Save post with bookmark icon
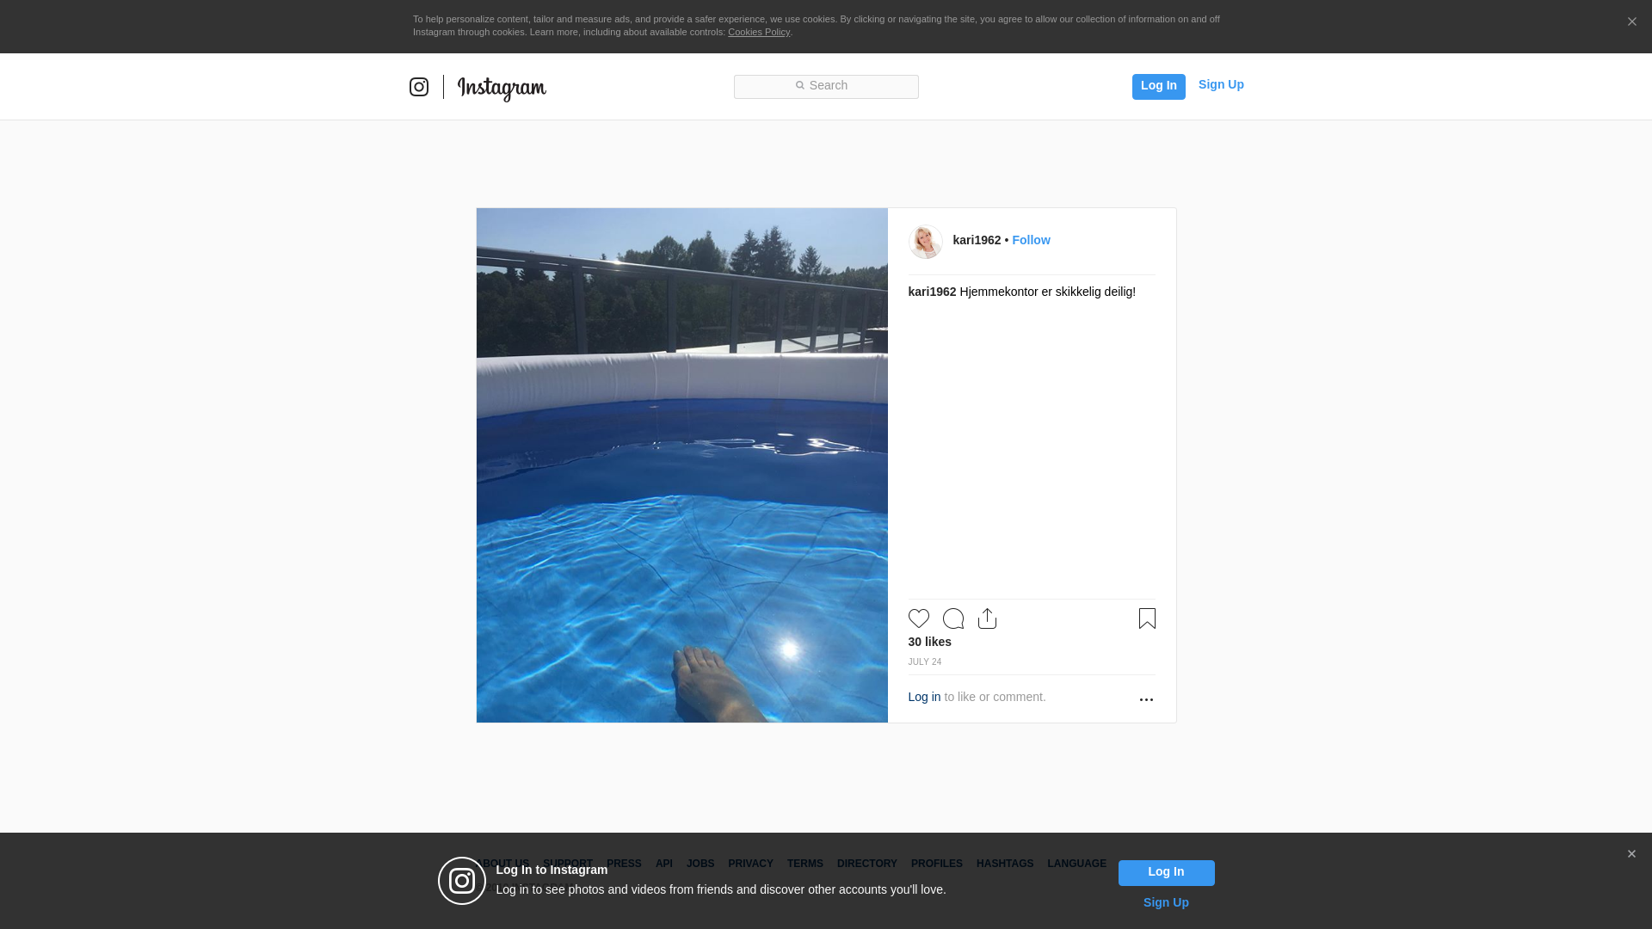 pyautogui.click(x=1147, y=618)
